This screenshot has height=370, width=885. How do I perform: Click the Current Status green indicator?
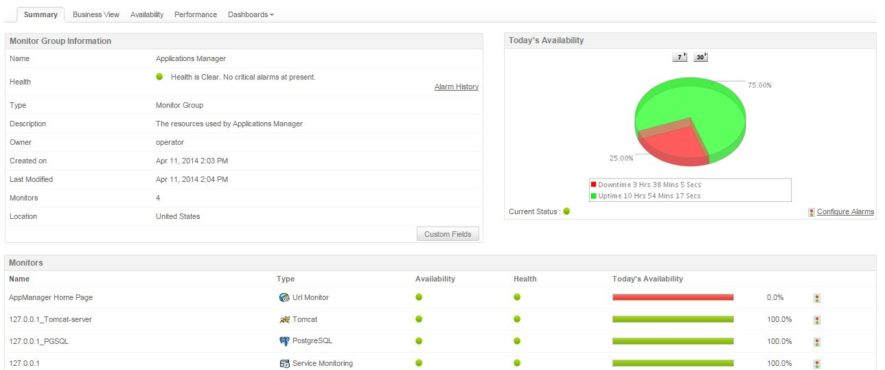(x=566, y=211)
